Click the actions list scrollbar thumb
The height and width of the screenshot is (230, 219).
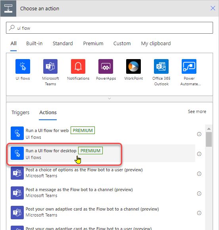pos(209,139)
